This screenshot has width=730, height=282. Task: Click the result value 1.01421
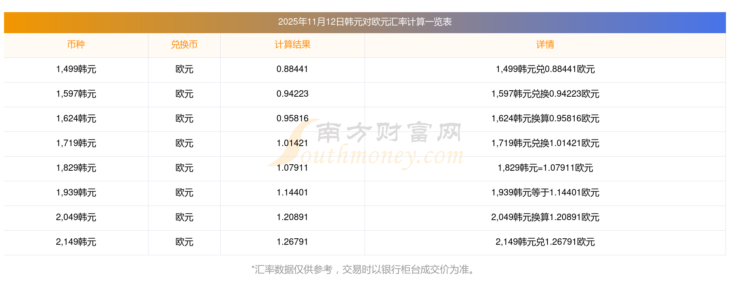click(292, 143)
